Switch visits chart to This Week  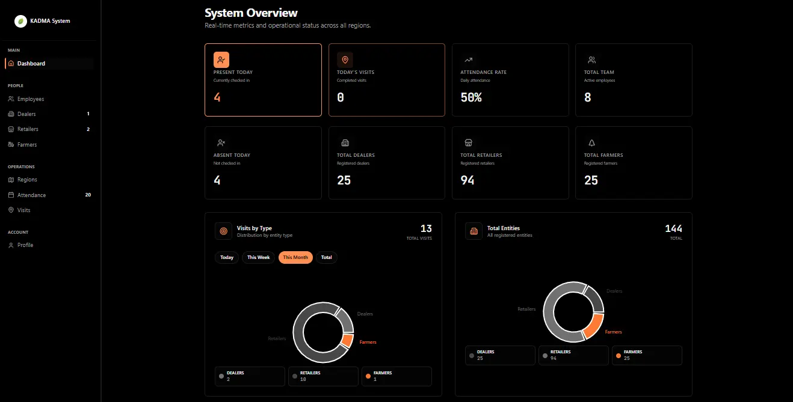point(259,257)
